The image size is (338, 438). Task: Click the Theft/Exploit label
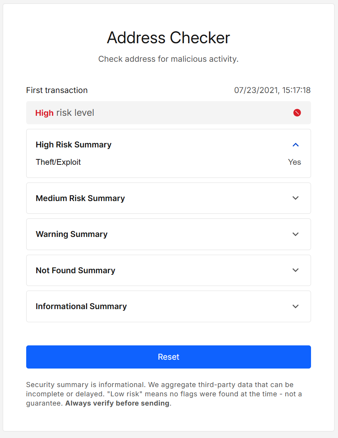[x=58, y=162]
